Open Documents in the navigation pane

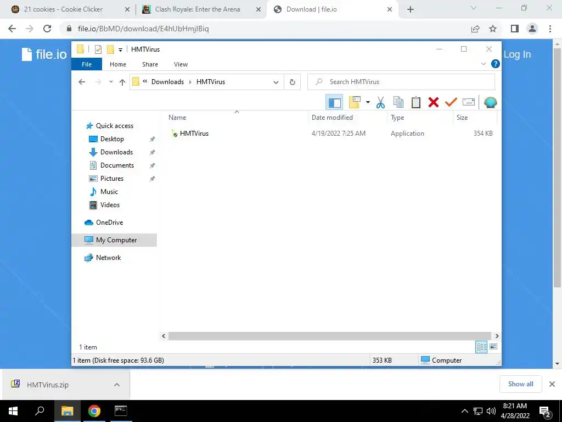tap(117, 165)
